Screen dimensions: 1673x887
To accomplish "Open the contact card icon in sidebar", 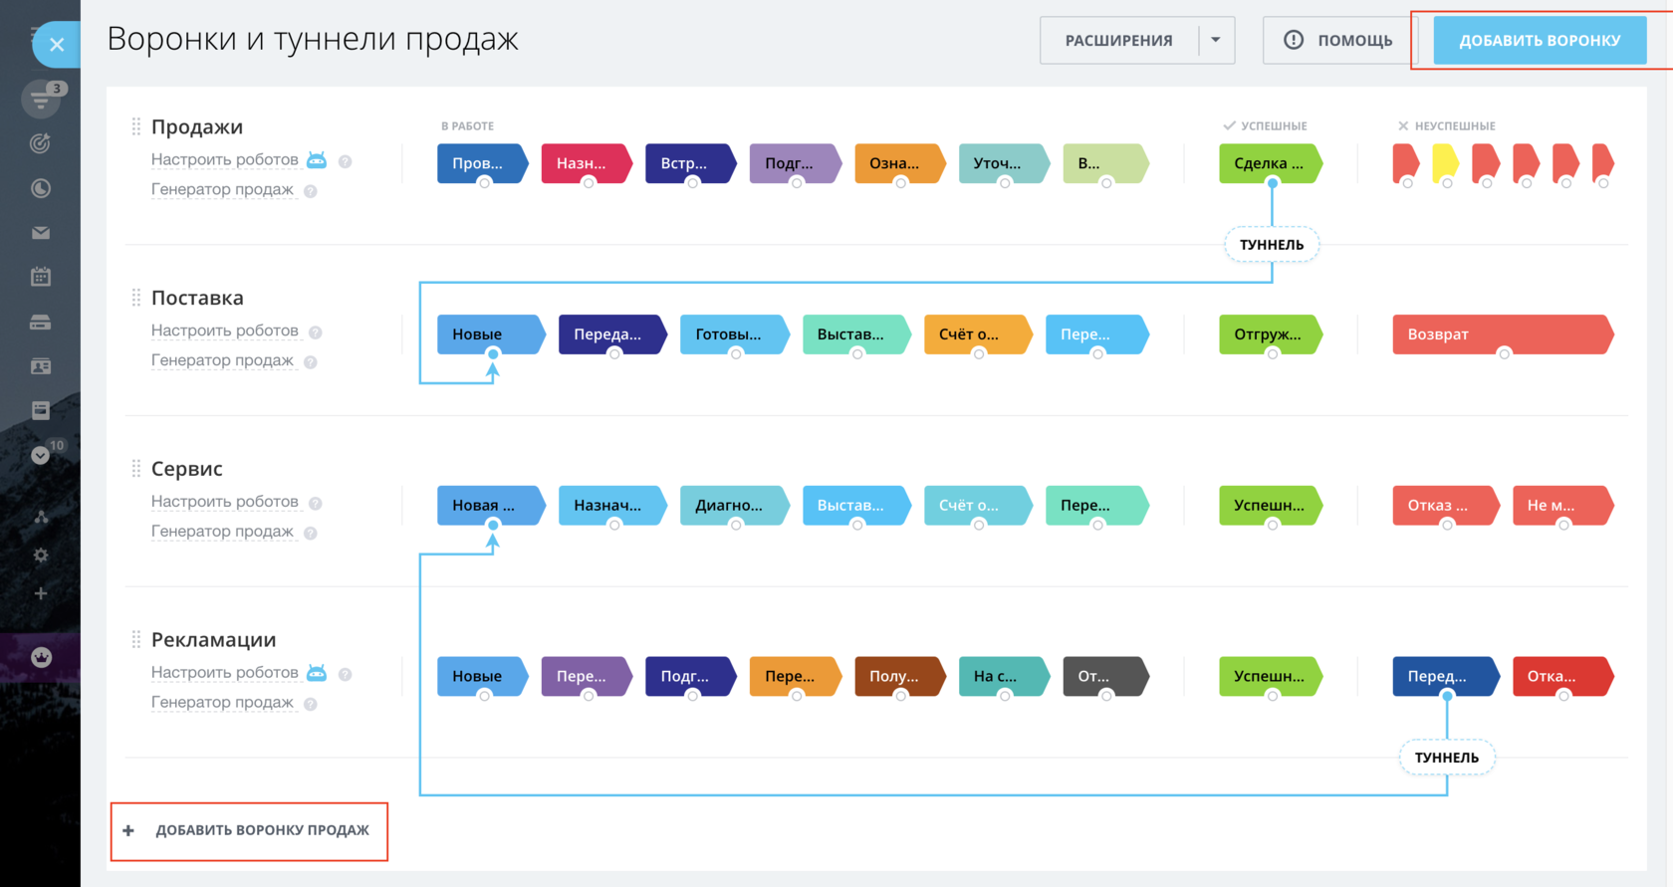I will tap(41, 366).
